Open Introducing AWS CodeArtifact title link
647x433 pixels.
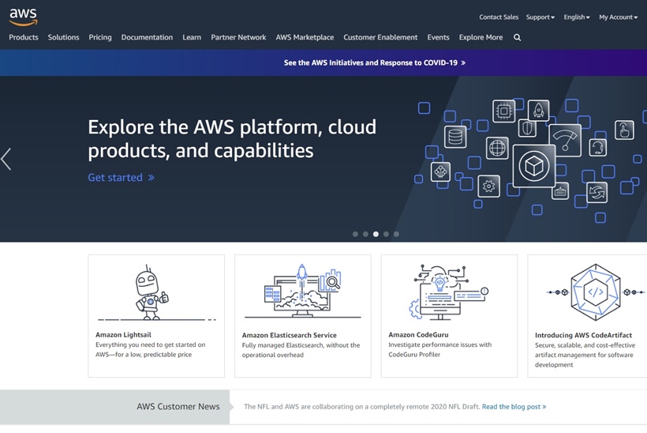point(583,335)
